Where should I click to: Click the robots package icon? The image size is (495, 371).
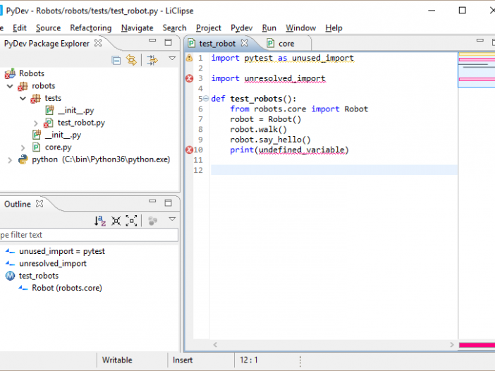(23, 86)
